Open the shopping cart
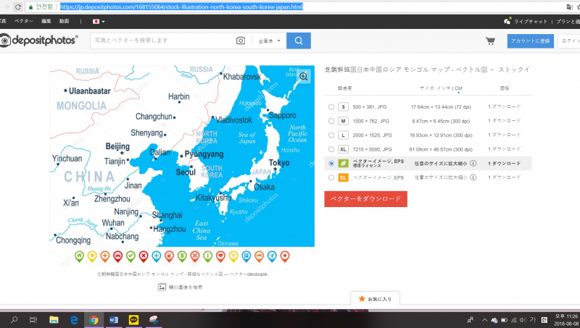 490,41
